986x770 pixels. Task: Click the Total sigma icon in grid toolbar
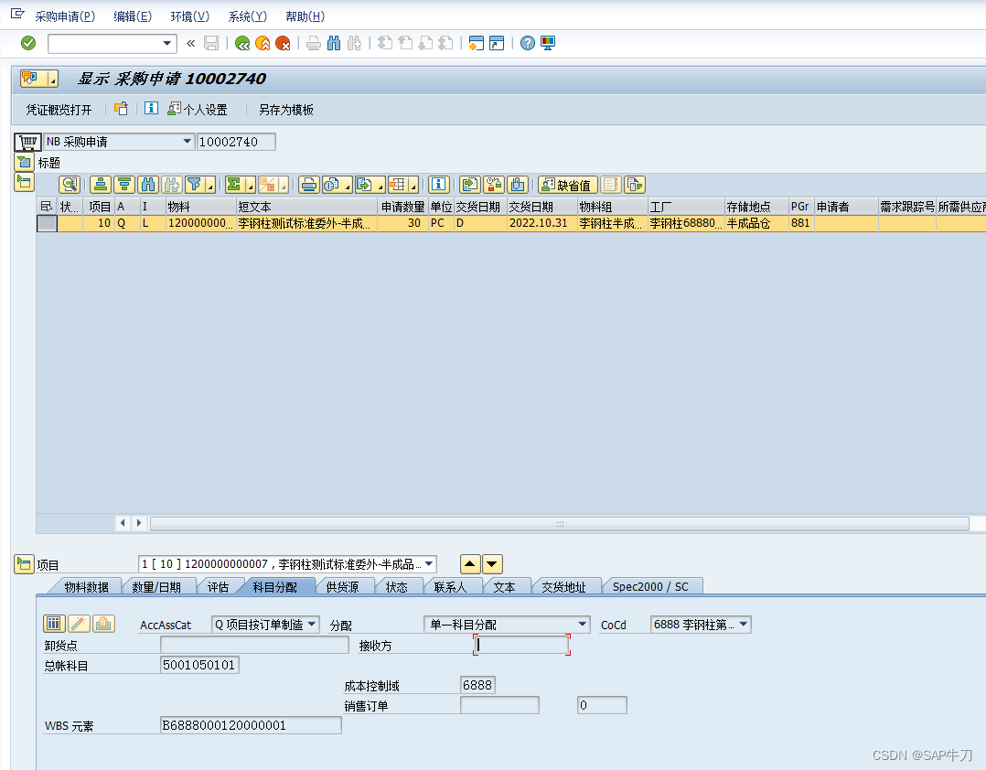coord(234,185)
